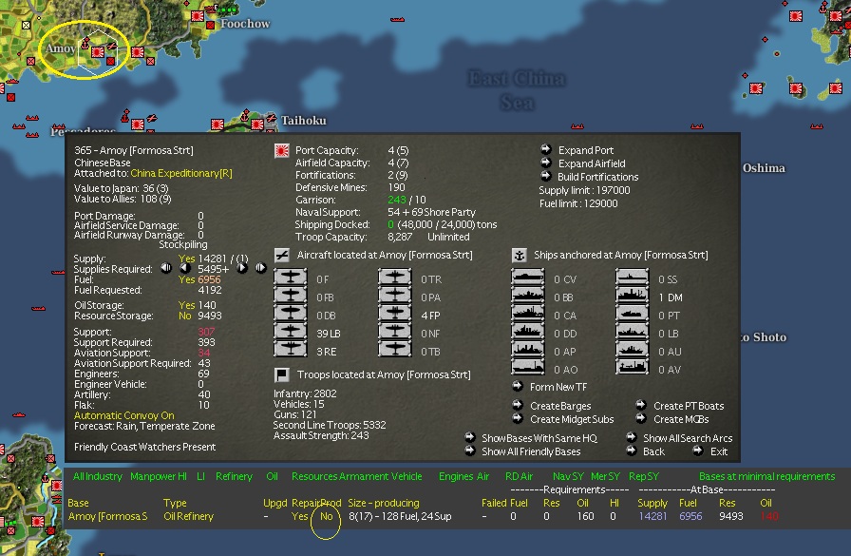Click the anchor icon next to Ships anchored
This screenshot has width=851, height=556.
[x=520, y=255]
